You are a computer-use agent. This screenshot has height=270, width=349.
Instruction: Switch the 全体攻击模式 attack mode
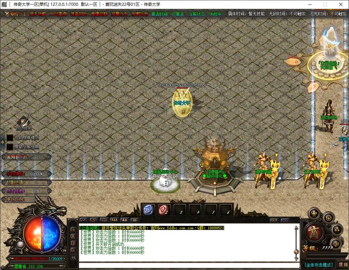(319, 265)
